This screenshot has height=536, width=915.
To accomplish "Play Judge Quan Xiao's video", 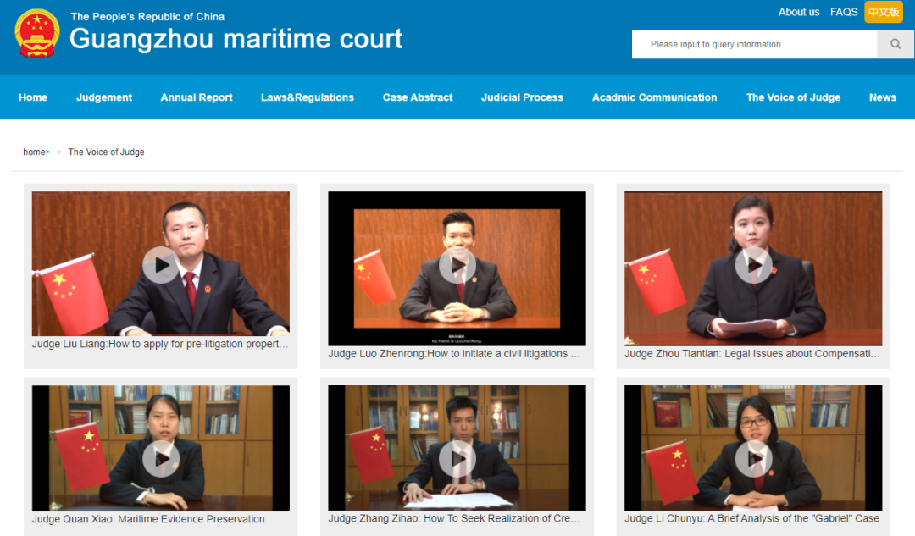I will tap(160, 459).
